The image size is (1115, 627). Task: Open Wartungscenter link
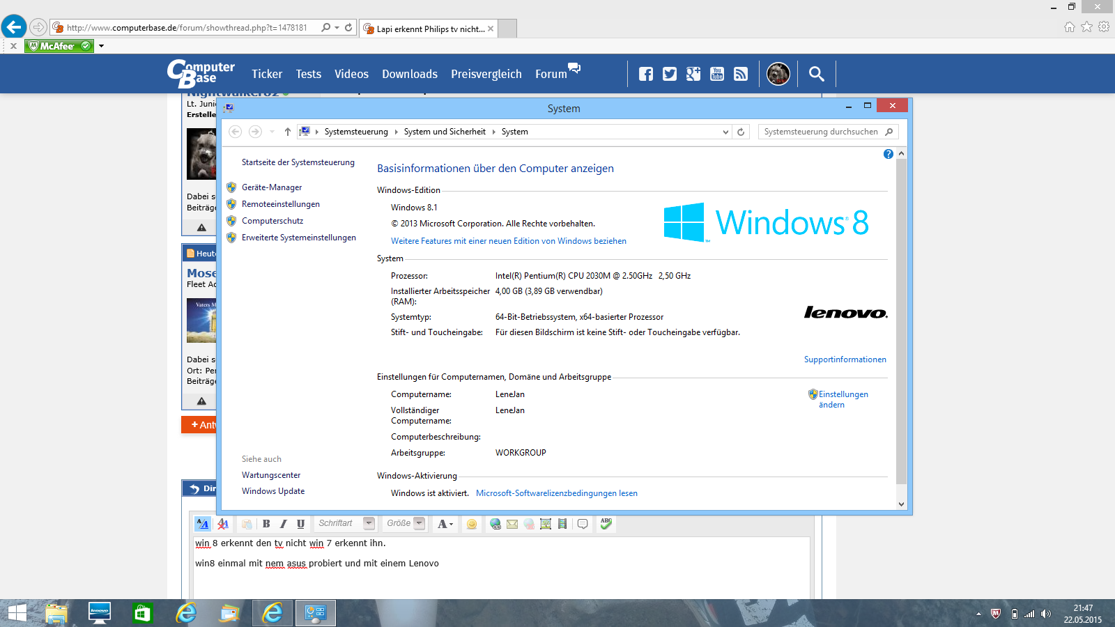click(271, 475)
